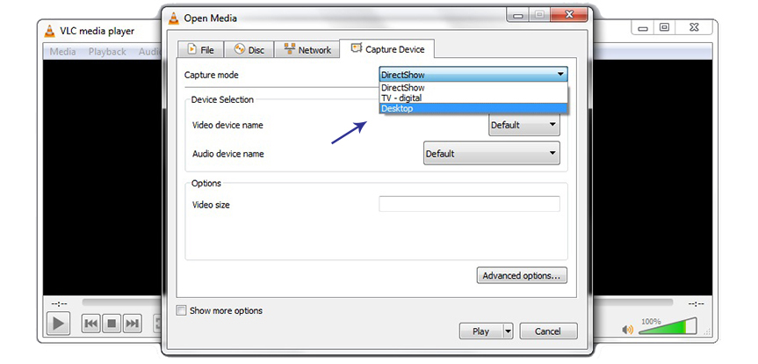
Task: Enable Show more options checkbox
Action: coord(181,310)
